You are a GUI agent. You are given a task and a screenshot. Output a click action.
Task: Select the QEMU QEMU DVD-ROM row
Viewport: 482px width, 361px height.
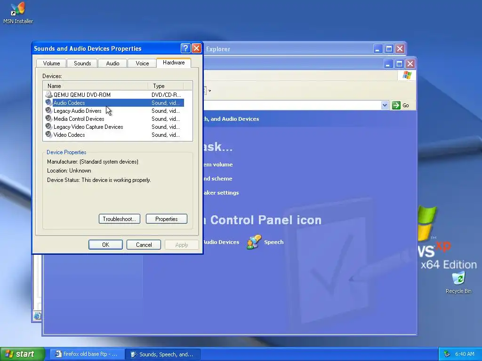[114, 94]
